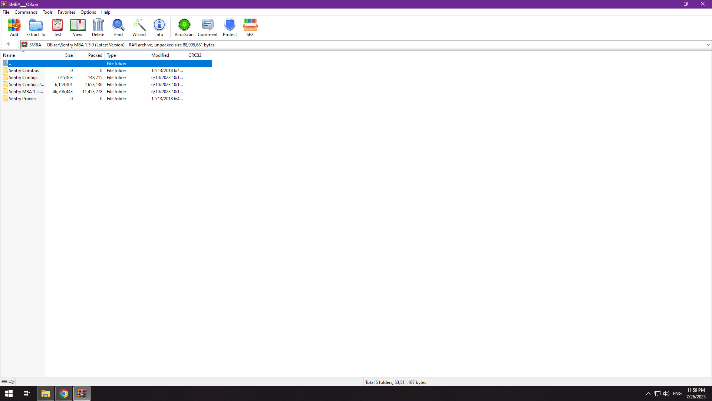
Task: Show archive Info toolbar icon
Action: pyautogui.click(x=159, y=27)
